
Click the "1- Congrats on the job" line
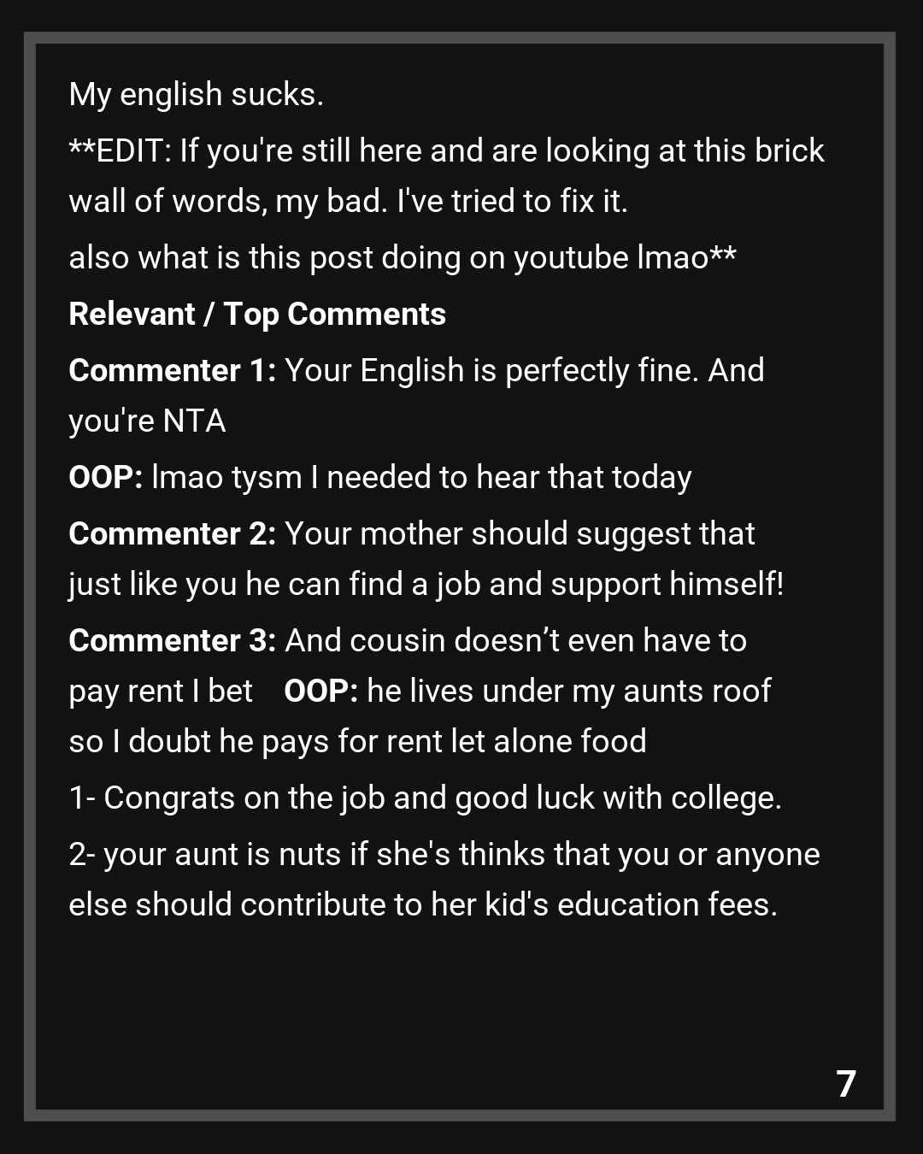click(x=425, y=798)
